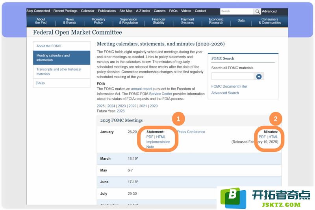Open About the Fed menu
Screen dimensions: 315x210
pyautogui.click(x=41, y=21)
